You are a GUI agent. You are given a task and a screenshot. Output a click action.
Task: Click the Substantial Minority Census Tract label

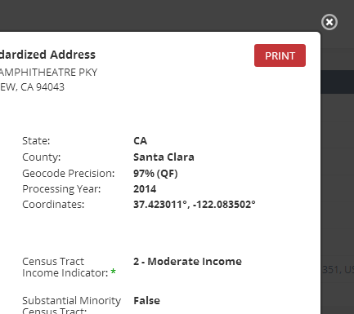tap(71, 305)
